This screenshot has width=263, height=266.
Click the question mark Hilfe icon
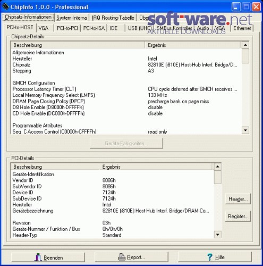[210, 257]
